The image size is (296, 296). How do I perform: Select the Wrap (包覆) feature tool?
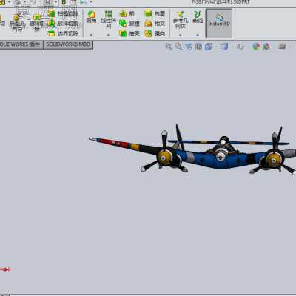point(155,13)
